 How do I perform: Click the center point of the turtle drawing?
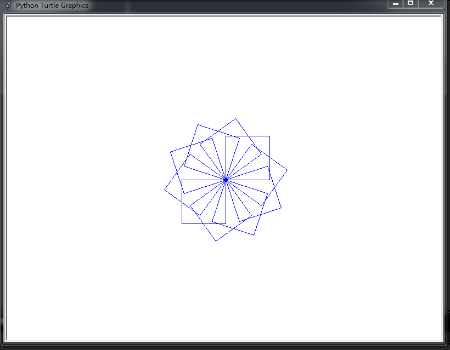(x=226, y=180)
